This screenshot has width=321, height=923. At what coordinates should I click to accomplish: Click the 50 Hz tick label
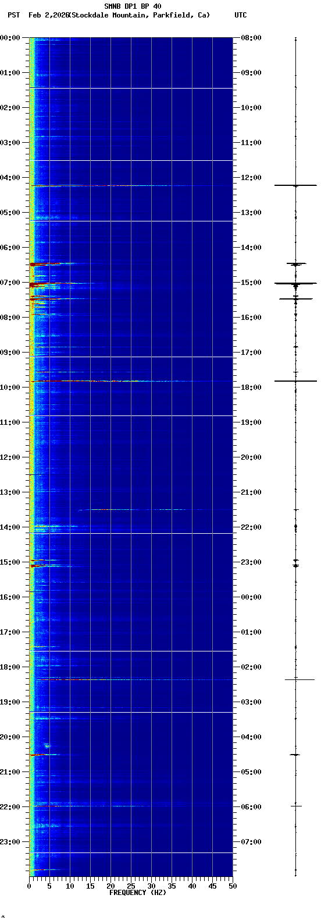tap(233, 886)
